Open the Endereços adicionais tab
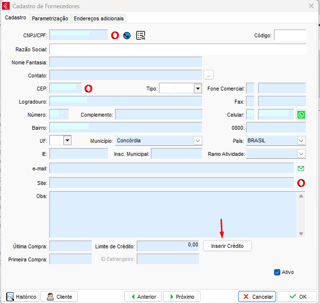320x304 pixels. pyautogui.click(x=99, y=18)
